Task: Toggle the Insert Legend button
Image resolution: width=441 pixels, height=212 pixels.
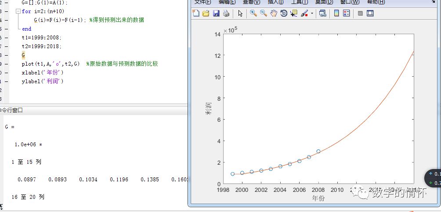Action: click(347, 14)
